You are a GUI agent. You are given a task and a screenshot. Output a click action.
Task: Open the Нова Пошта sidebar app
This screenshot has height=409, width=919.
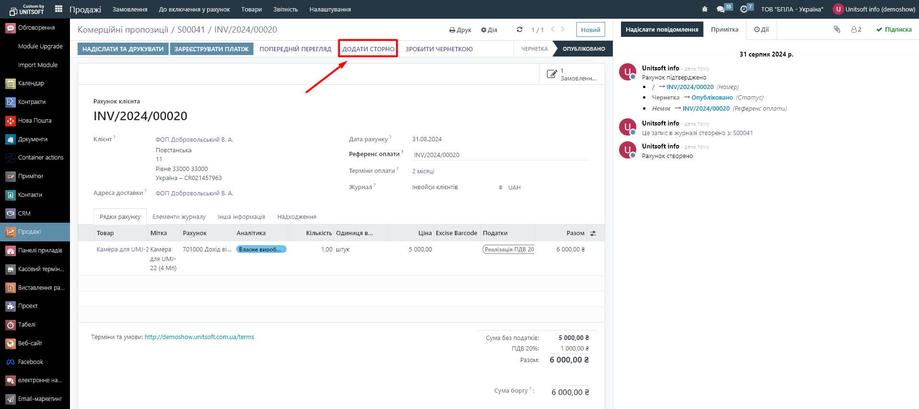34,121
